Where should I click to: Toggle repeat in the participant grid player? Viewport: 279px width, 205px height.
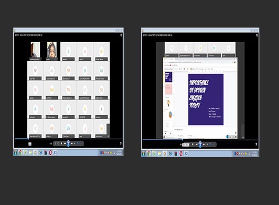point(58,143)
